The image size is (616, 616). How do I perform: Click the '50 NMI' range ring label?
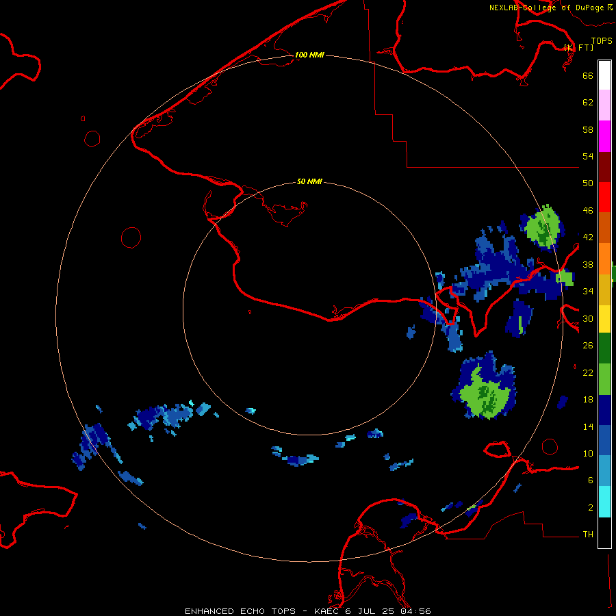pos(309,181)
